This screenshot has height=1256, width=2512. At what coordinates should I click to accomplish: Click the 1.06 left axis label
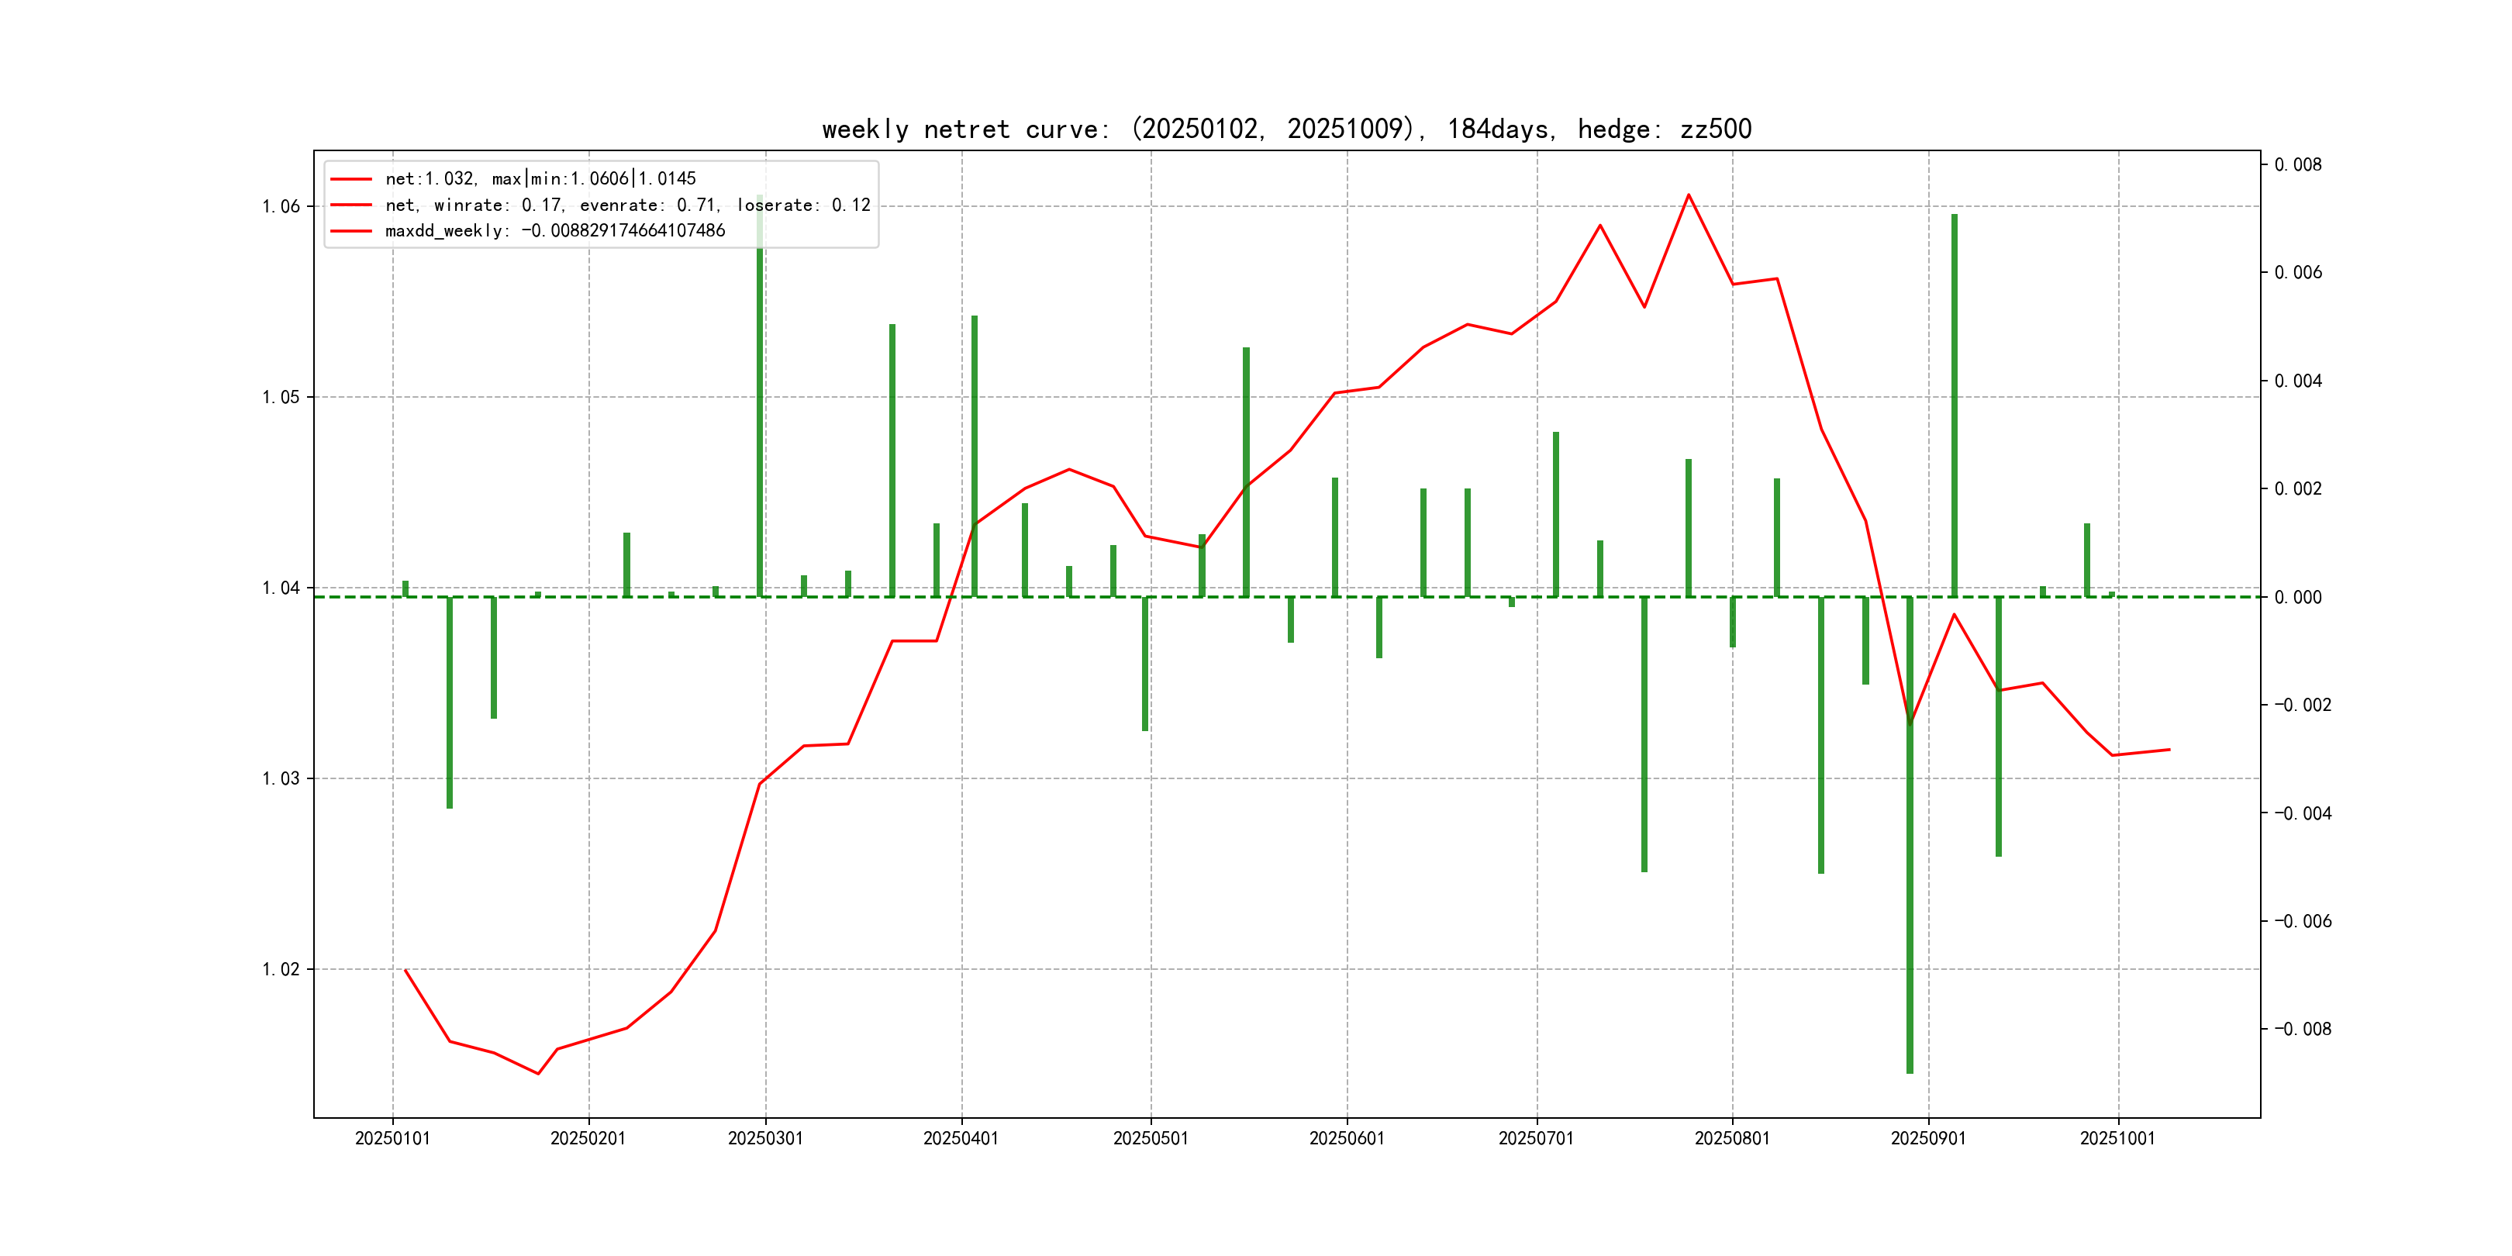pos(281,205)
